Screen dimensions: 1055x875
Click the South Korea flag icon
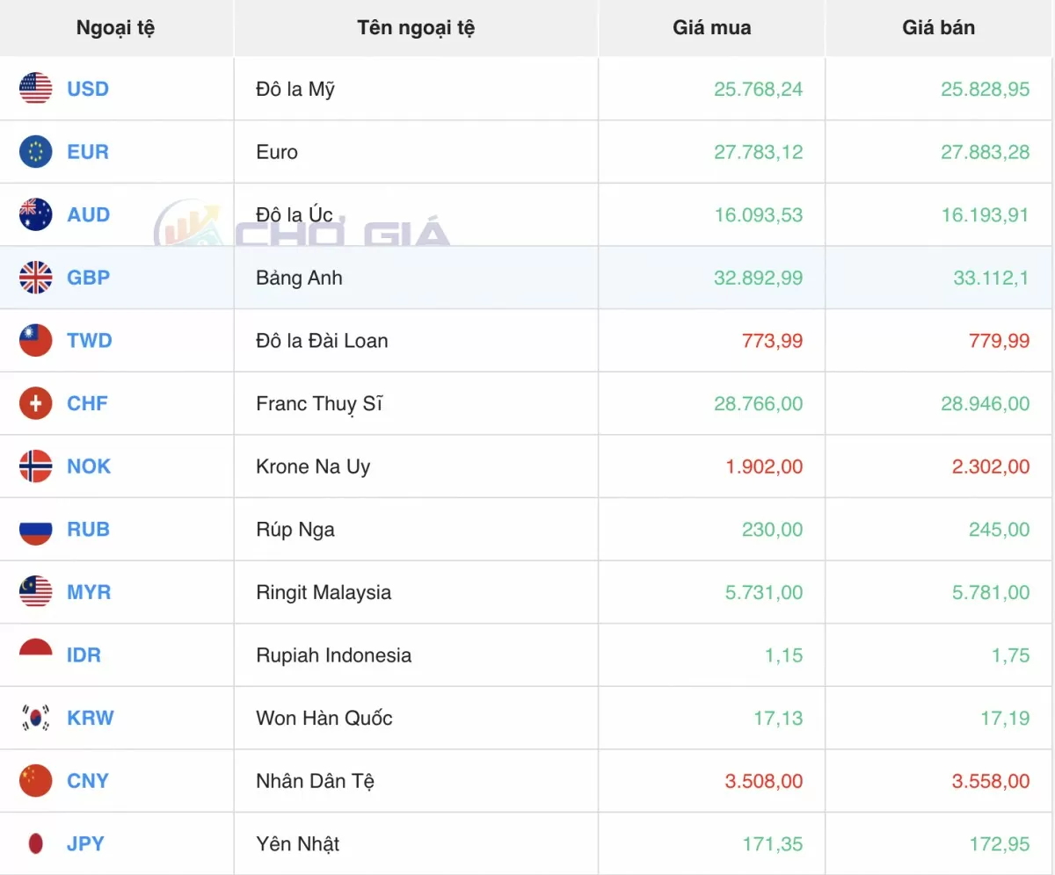point(36,718)
